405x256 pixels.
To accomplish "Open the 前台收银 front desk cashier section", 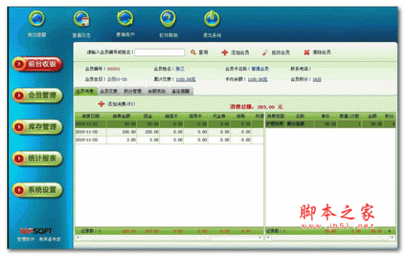I will coord(37,64).
